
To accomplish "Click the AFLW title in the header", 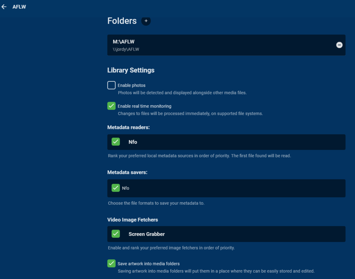I will coord(19,6).
